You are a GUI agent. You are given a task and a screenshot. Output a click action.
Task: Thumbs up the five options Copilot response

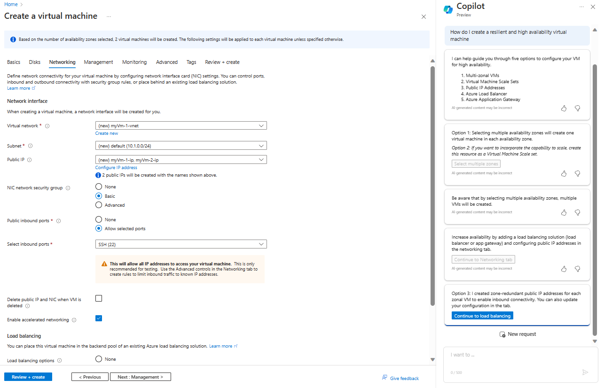[564, 108]
